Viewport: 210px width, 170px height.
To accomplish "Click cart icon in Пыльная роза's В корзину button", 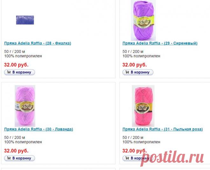I will [x=127, y=158].
